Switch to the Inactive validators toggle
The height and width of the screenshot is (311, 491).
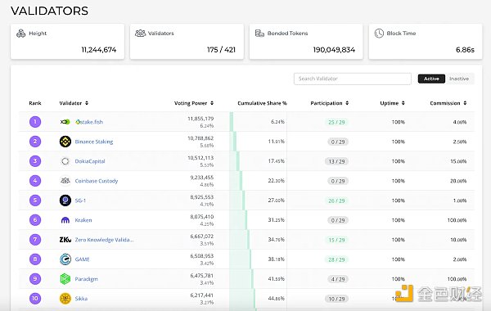coord(459,79)
